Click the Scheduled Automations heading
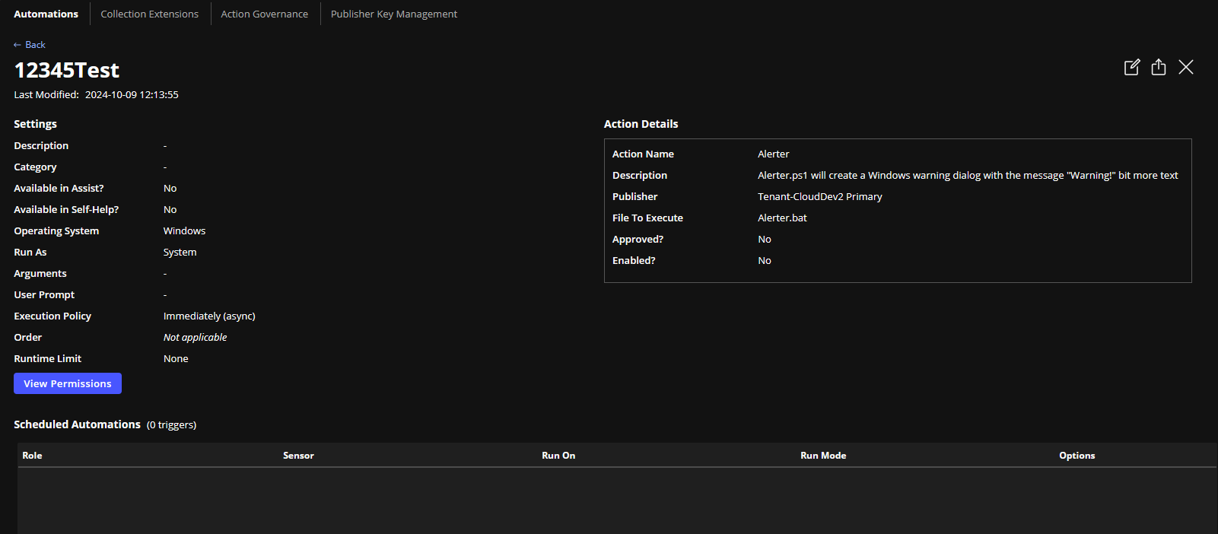1218x534 pixels. (x=77, y=424)
